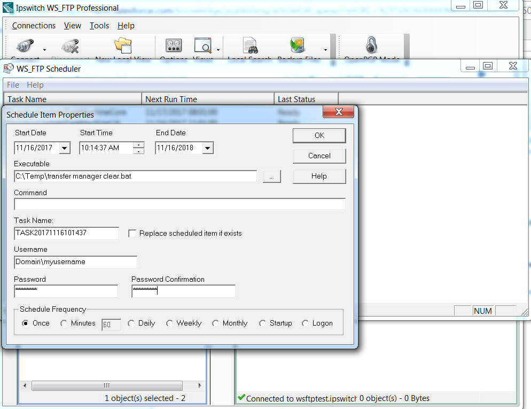
Task: Browse for an executable file
Action: click(x=271, y=176)
